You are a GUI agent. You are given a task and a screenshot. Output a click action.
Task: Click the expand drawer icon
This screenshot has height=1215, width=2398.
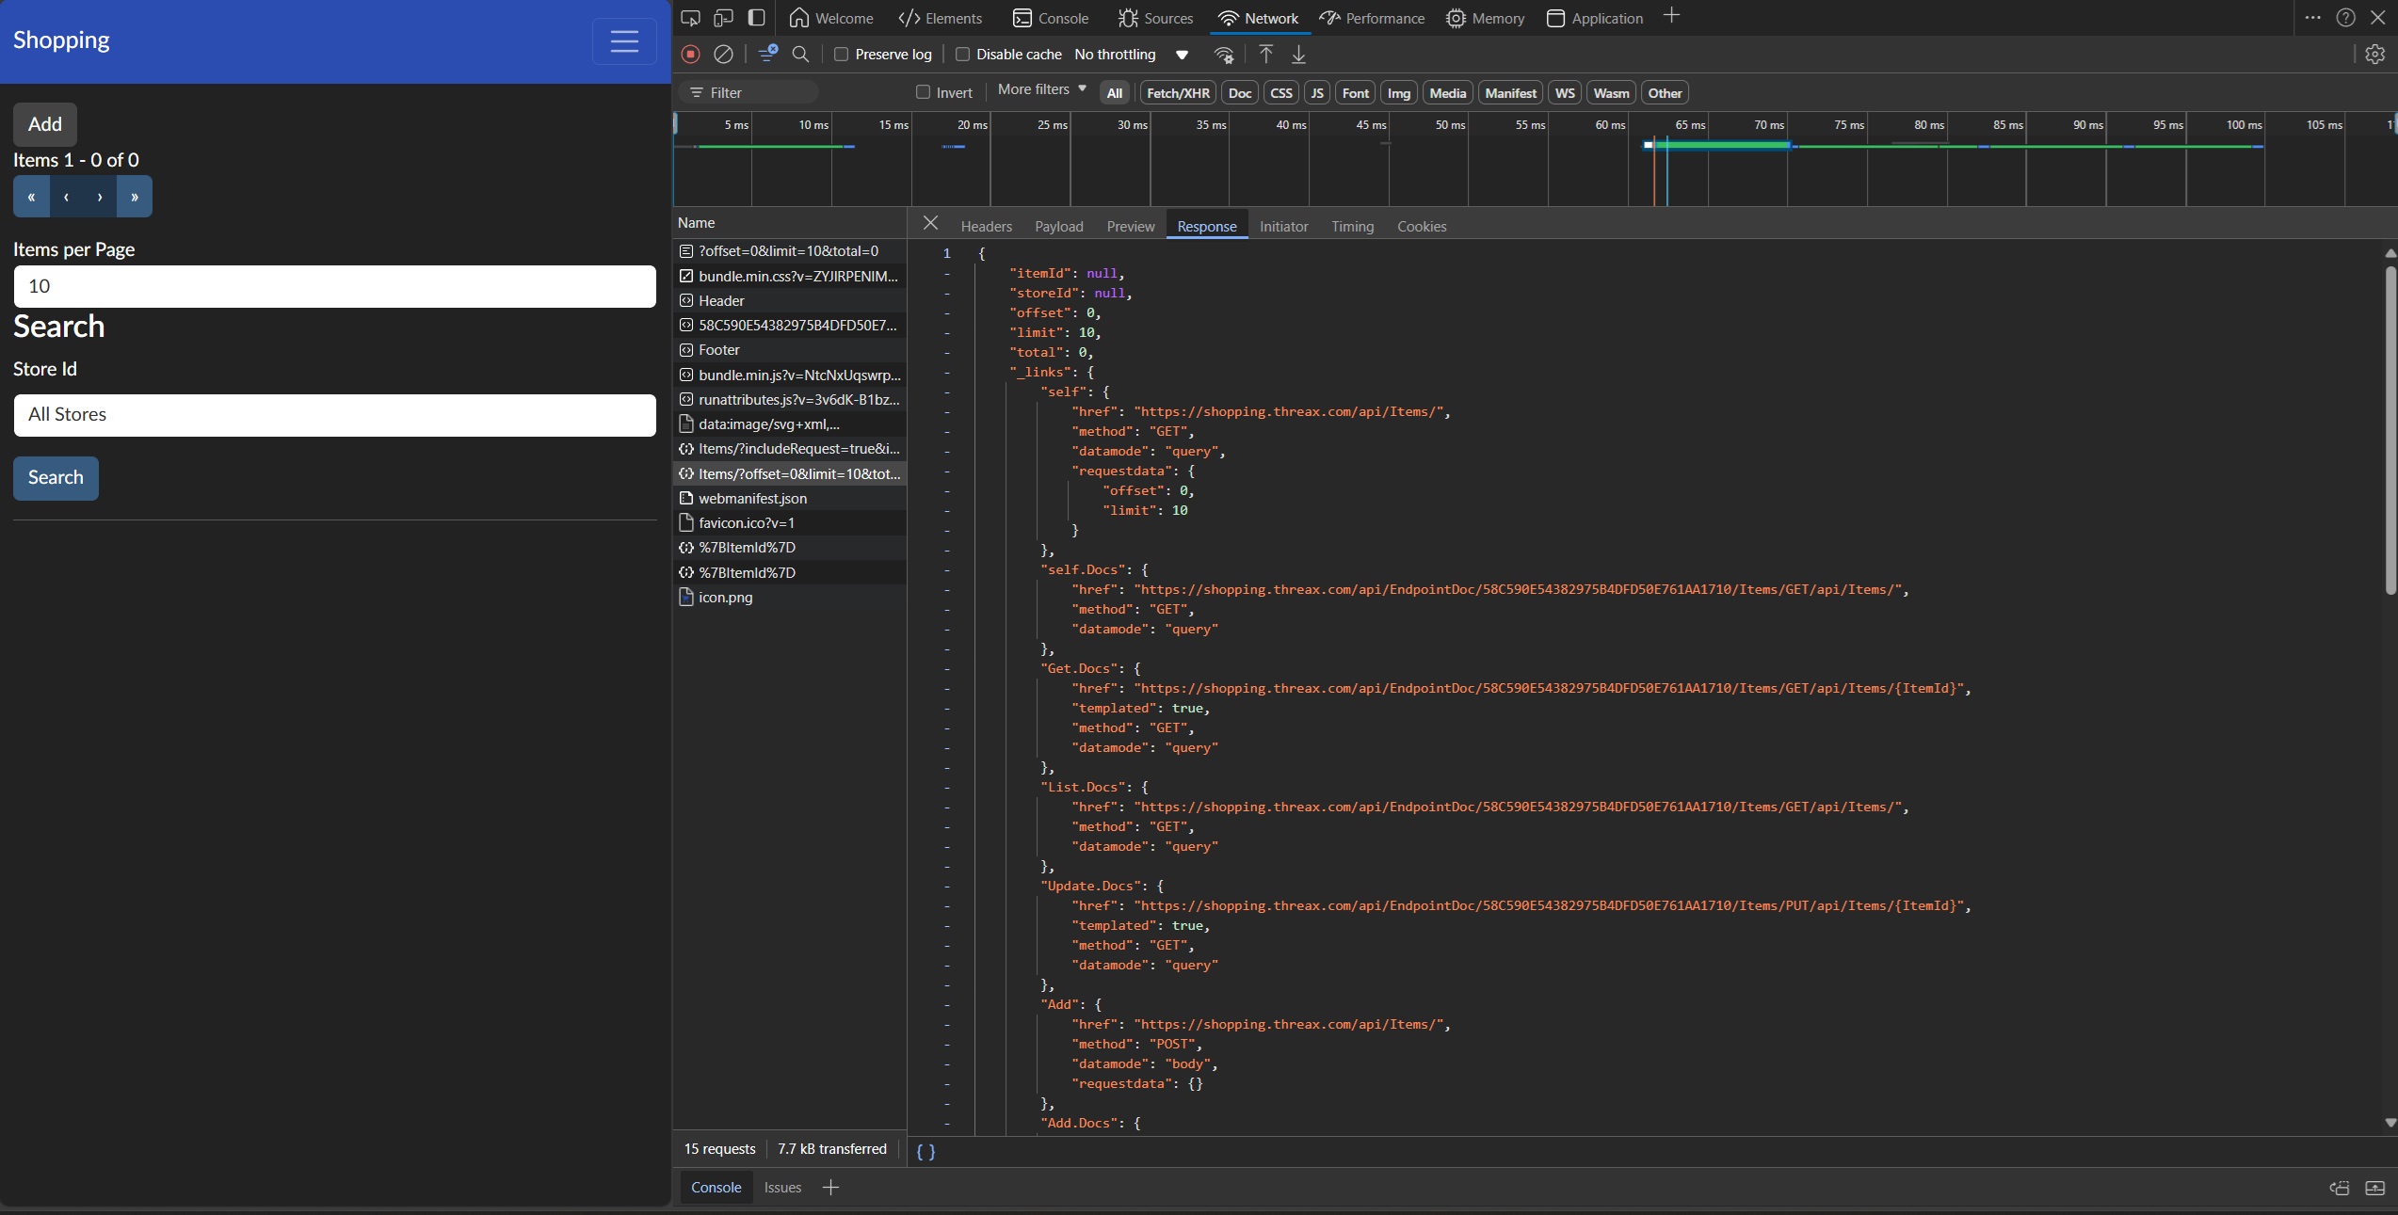pos(2375,1188)
